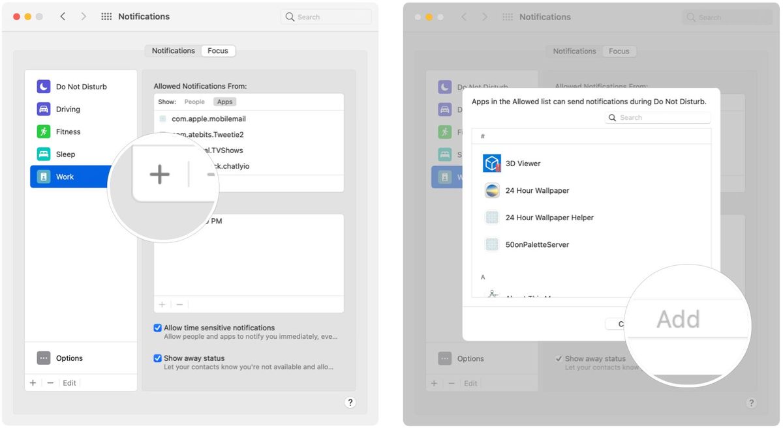This screenshot has width=783, height=428.
Task: Click Edit below the left window sidebar
Action: [x=70, y=383]
